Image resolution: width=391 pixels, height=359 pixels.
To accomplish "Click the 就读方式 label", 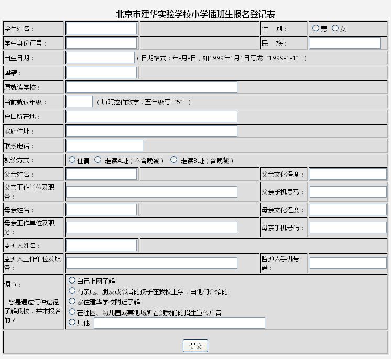I will pyautogui.click(x=19, y=160).
